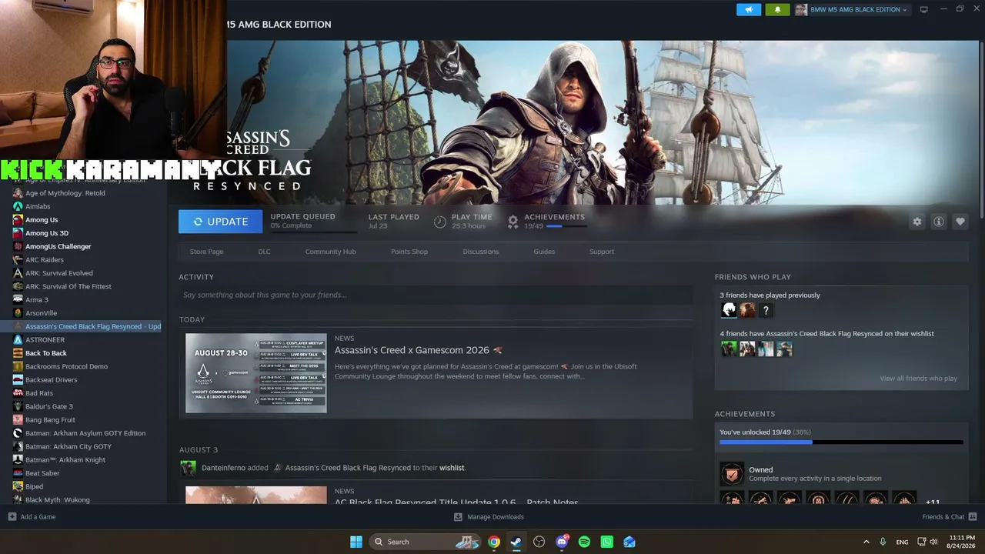Open 'Manage Downloads'

pos(489,517)
